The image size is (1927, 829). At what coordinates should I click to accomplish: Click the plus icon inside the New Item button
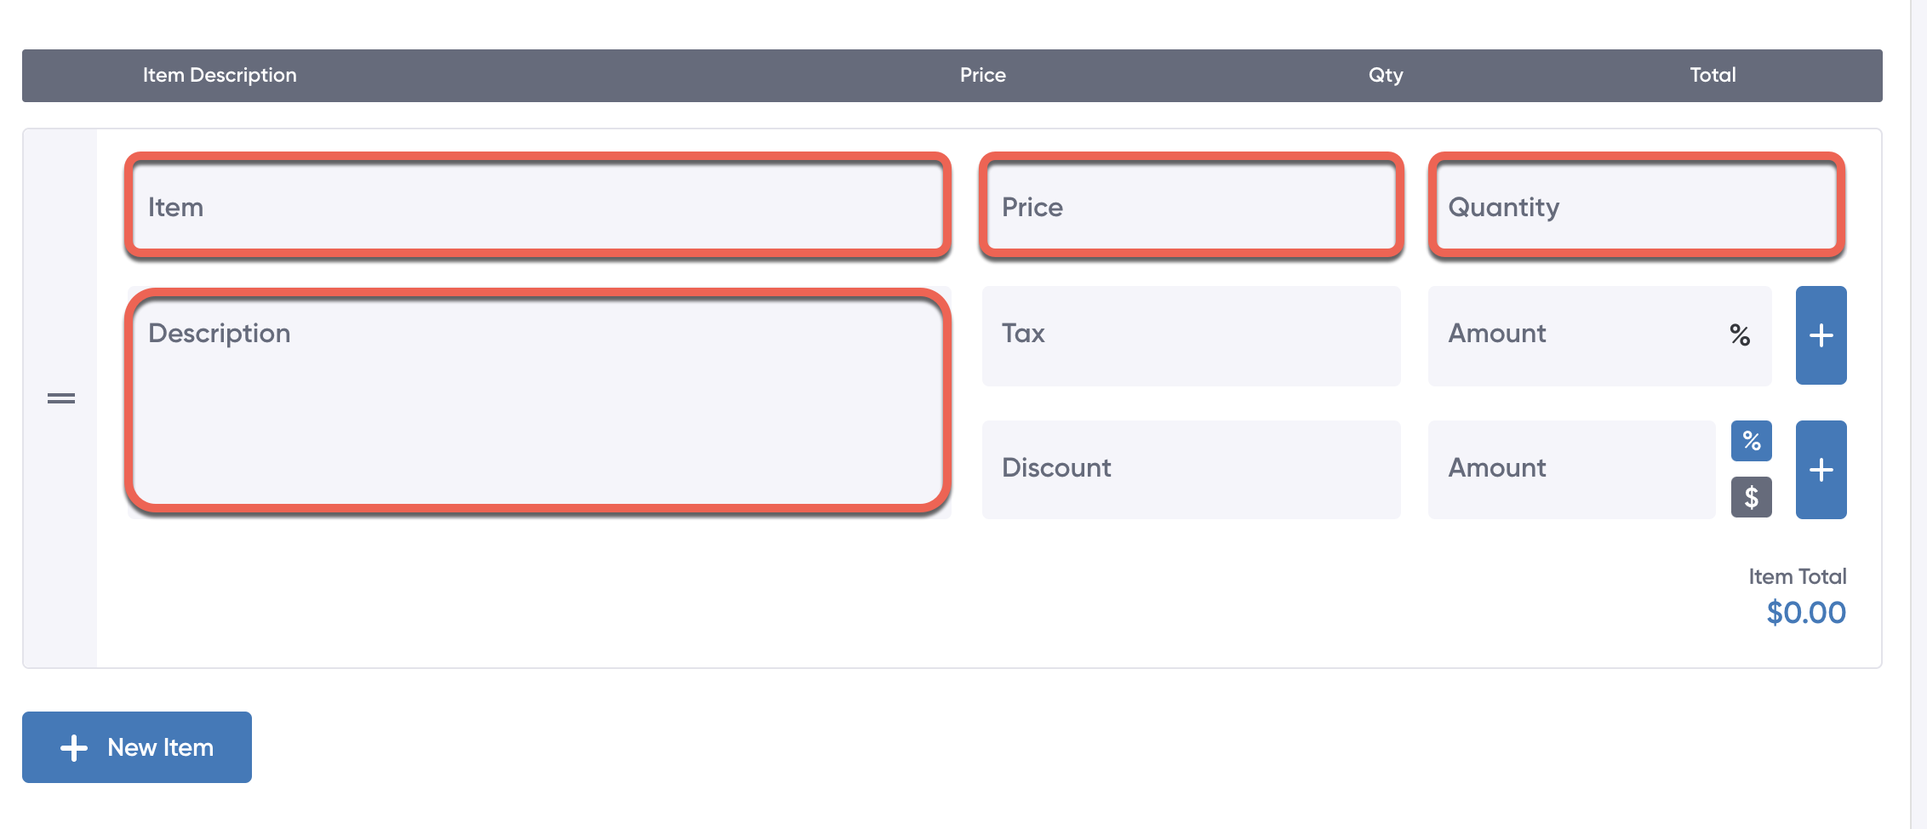tap(73, 746)
